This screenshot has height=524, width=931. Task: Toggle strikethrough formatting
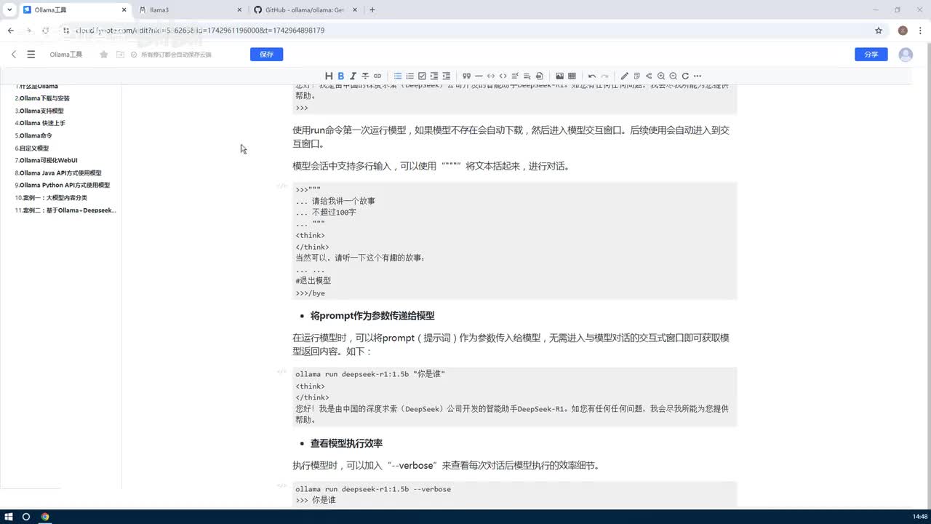[365, 76]
